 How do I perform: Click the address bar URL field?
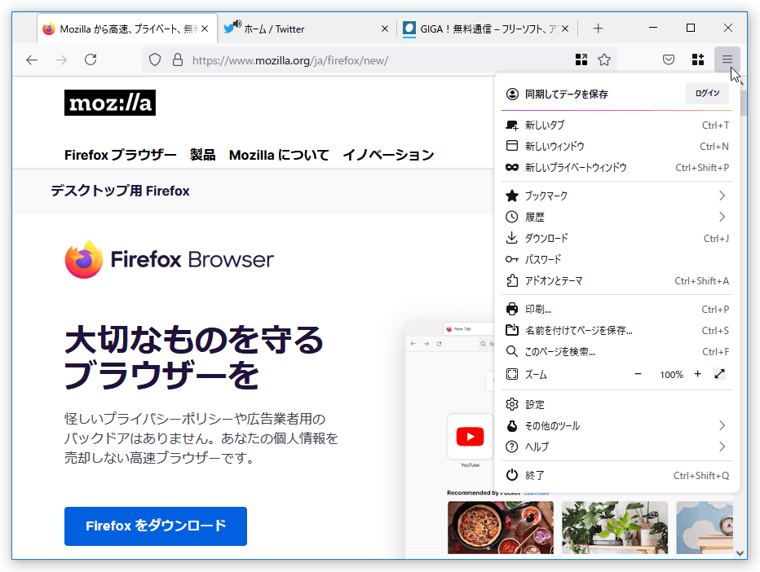click(378, 60)
